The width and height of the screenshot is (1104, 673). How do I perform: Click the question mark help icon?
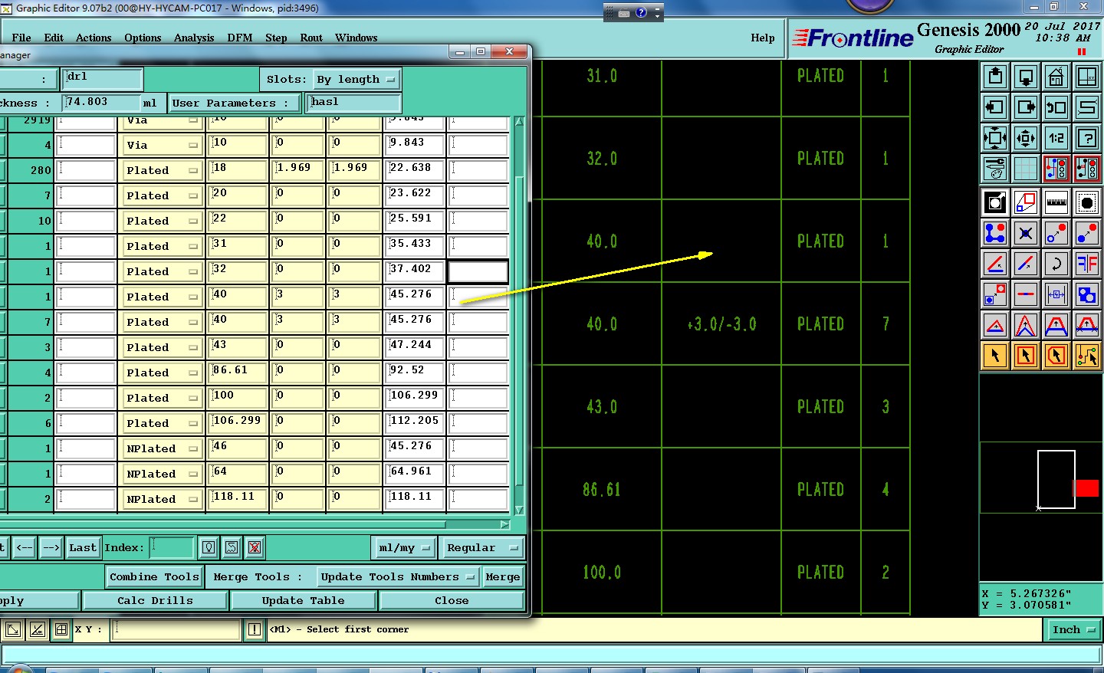1087,138
